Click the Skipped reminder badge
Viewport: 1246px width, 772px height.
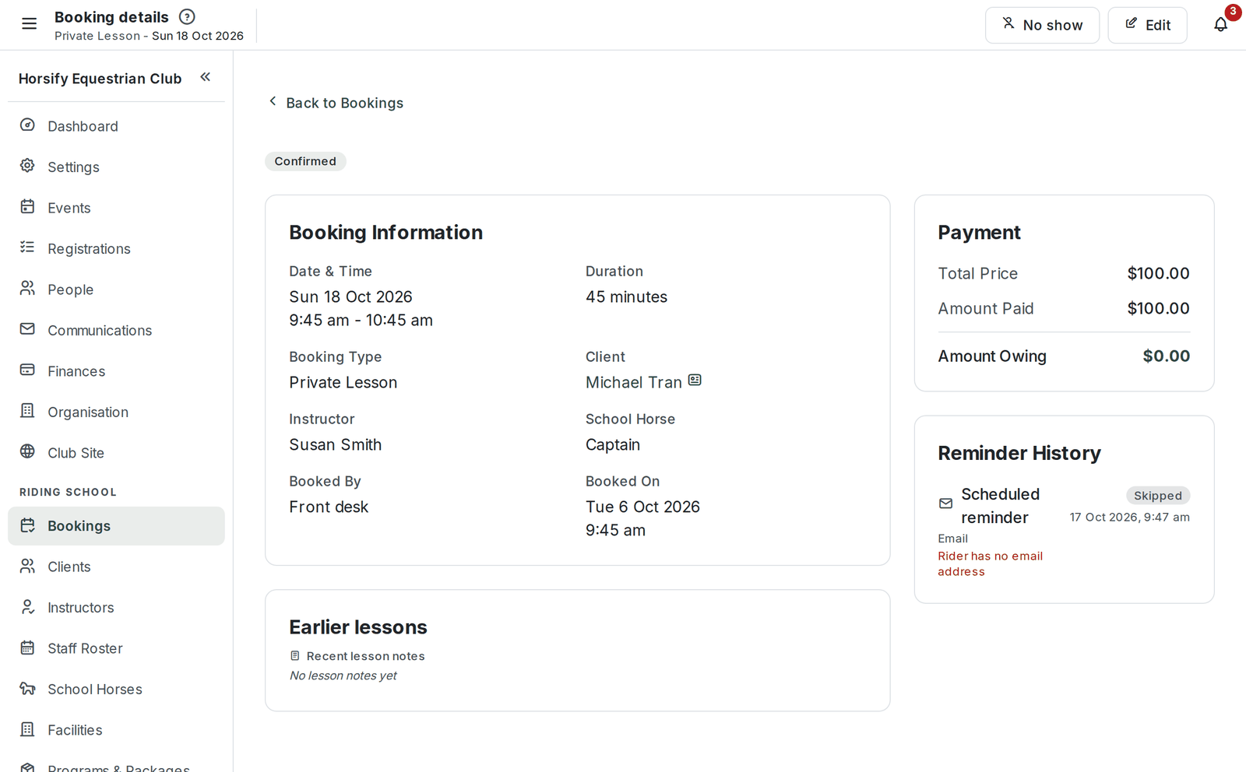1157,496
